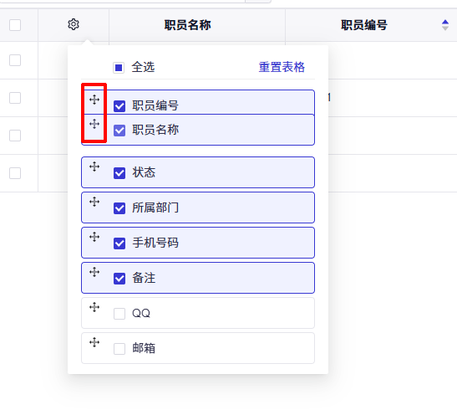The height and width of the screenshot is (410, 457).
Task: Click the move handle beside 职员名称
Action: point(94,124)
